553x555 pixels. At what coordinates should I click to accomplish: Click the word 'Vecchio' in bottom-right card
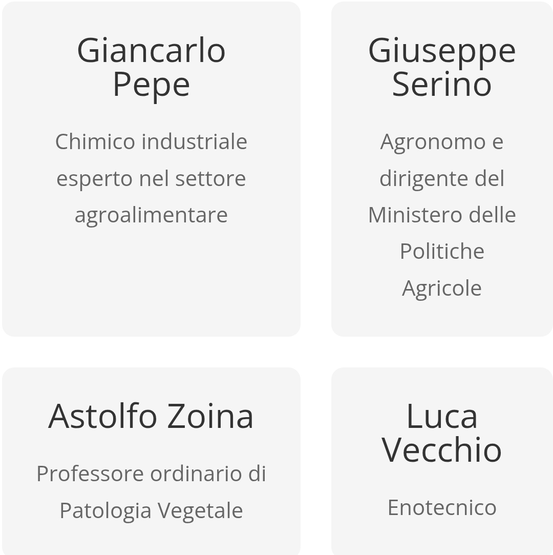[x=442, y=449]
